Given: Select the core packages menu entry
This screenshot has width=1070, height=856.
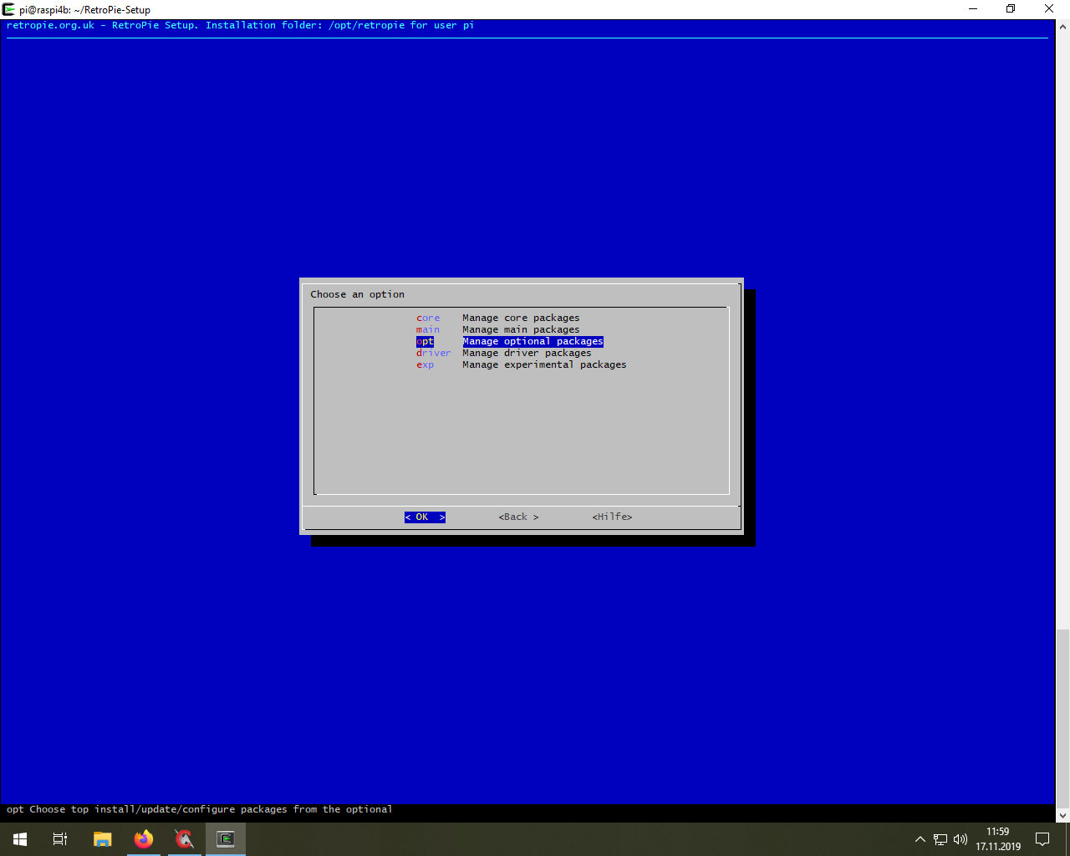Looking at the screenshot, I should pyautogui.click(x=498, y=318).
